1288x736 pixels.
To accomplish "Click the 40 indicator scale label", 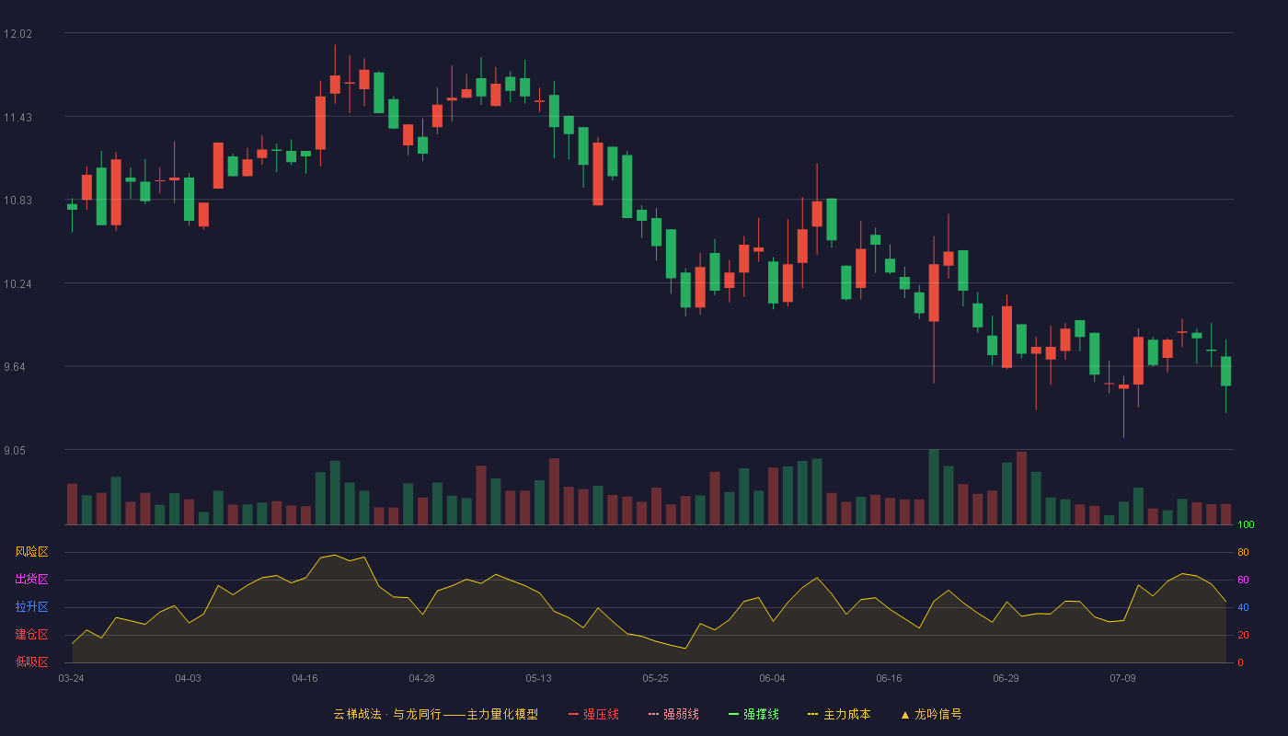I will point(1243,607).
